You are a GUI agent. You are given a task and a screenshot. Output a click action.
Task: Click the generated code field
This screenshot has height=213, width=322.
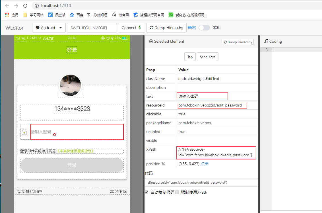(201, 182)
